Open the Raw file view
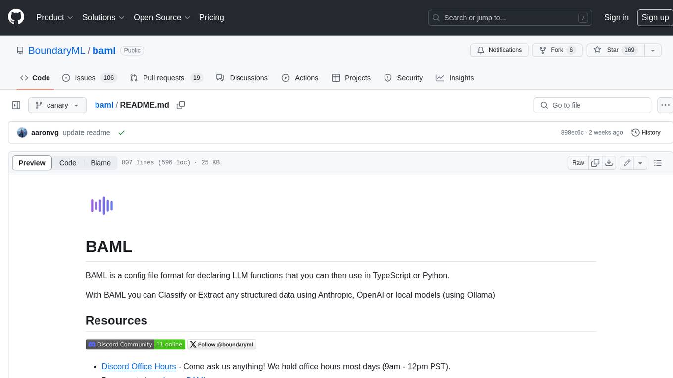The image size is (673, 378). pos(578,163)
